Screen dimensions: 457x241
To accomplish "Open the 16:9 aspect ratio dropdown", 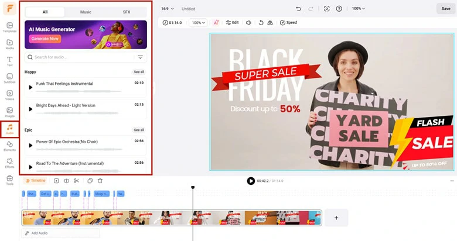I will [x=168, y=9].
